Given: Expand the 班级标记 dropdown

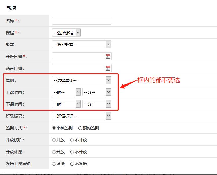Looking at the screenshot, I should pos(82,116).
